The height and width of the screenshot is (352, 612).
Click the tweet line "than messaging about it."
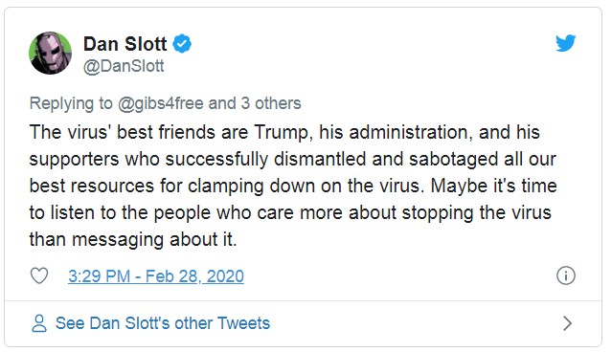click(133, 239)
